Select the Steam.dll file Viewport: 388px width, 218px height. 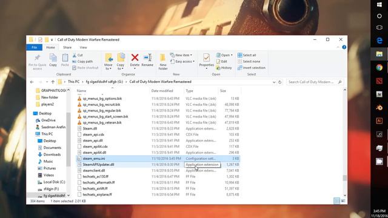pyautogui.click(x=90, y=128)
